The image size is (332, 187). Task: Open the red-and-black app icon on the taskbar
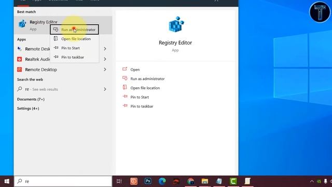176,181
